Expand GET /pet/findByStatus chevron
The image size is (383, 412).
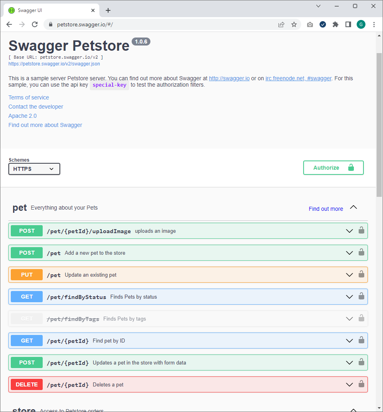[349, 297]
